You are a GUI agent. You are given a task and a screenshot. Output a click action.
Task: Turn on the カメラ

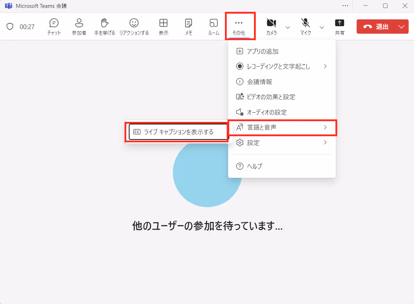point(272,27)
